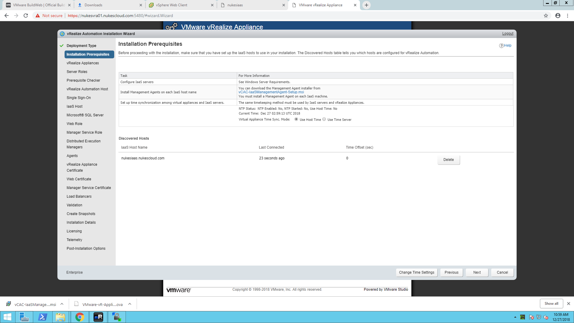
Task: Expand the VMware-vR-Appli ova download options
Action: pos(130,304)
